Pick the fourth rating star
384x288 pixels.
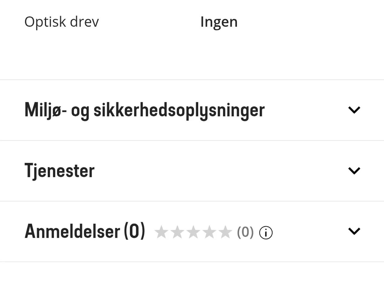click(209, 232)
